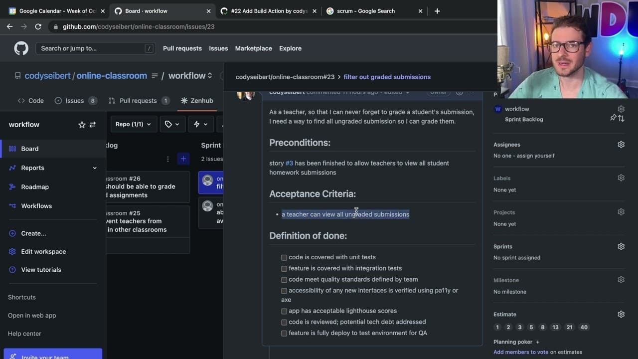Switch to the Code repository tab
Screen dimensions: 638x359
coord(31,101)
